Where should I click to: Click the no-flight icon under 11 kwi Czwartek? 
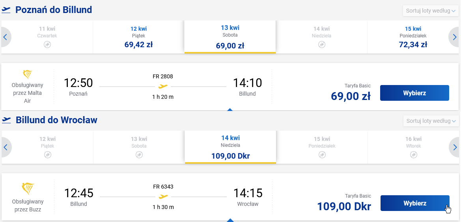point(47,44)
